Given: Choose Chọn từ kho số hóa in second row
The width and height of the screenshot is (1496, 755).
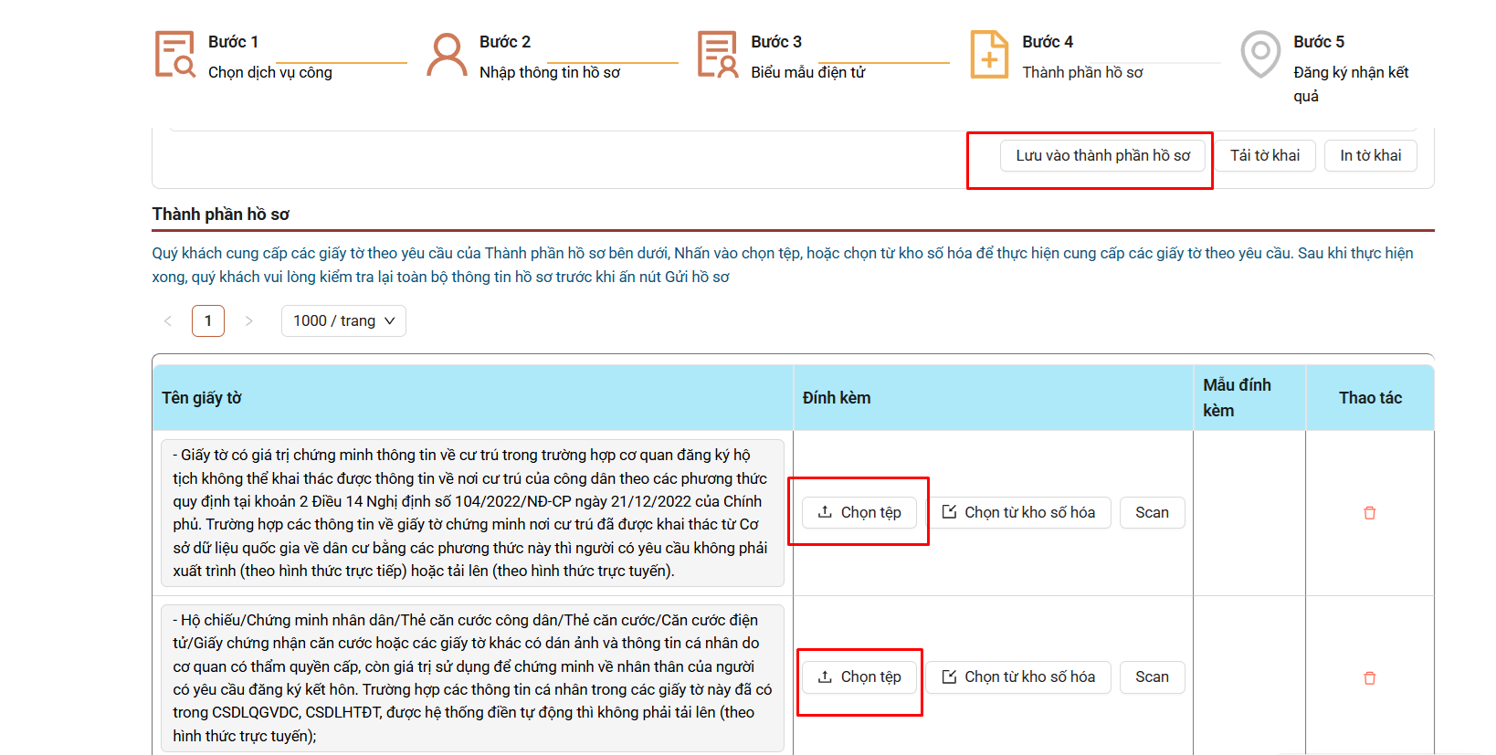Looking at the screenshot, I should coord(1019,676).
